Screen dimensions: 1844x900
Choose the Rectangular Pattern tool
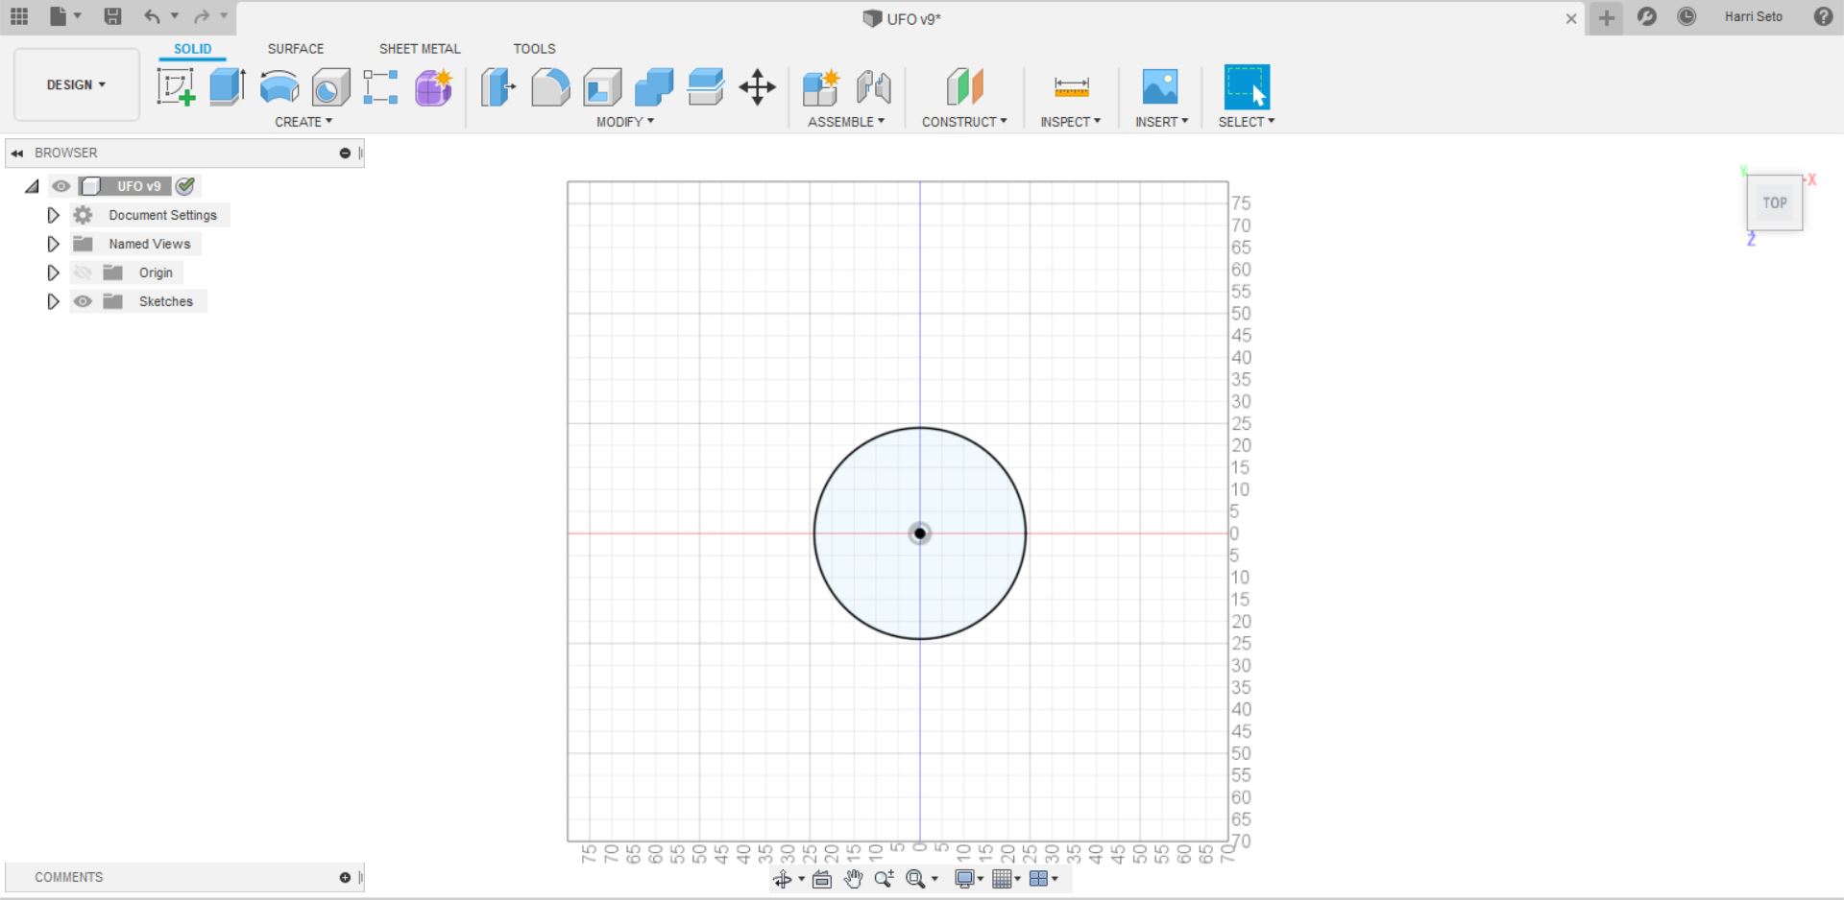(381, 87)
